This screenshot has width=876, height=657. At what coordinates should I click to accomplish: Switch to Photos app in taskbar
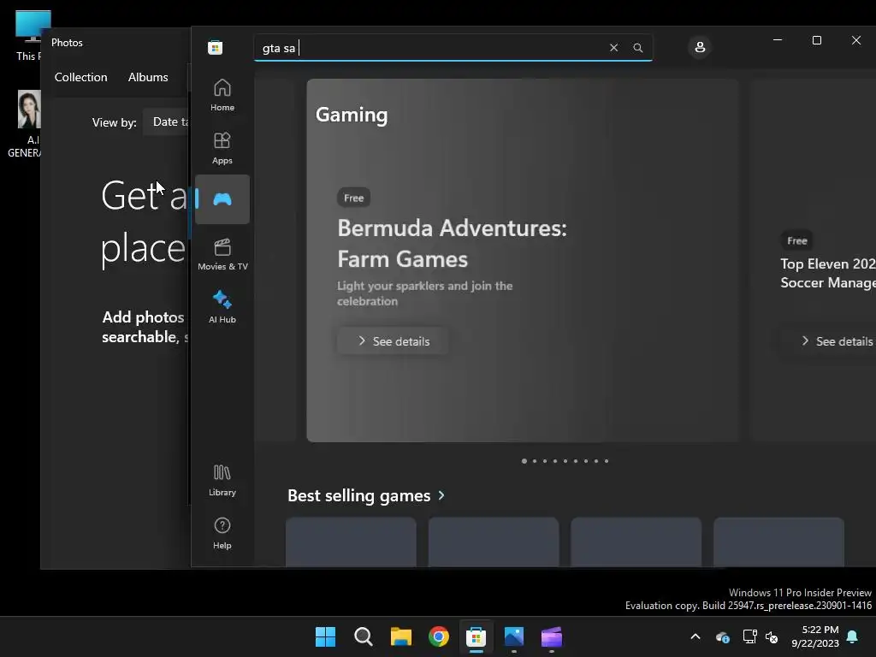coord(514,636)
